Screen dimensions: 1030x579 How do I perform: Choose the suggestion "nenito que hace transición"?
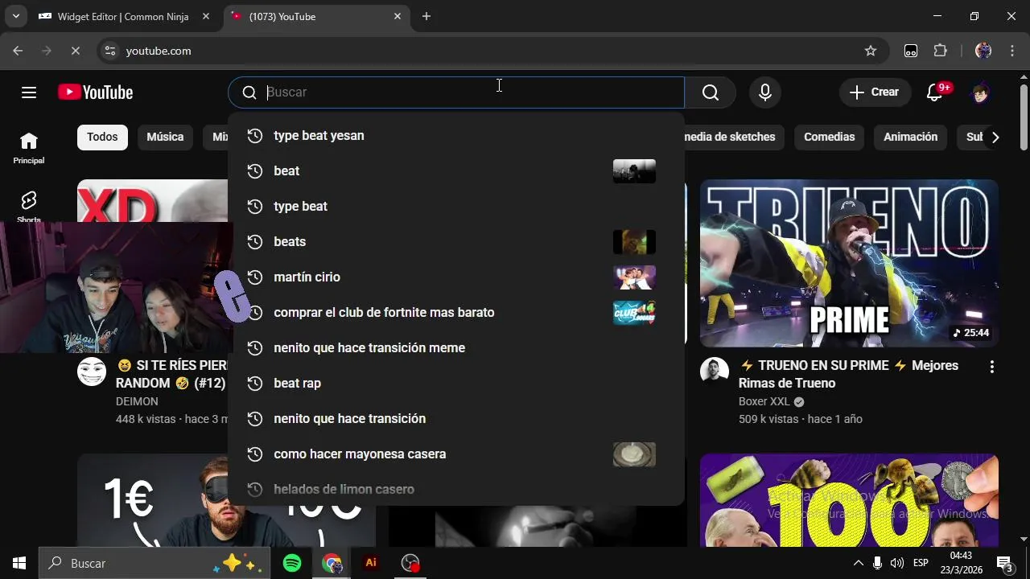[x=456, y=419]
